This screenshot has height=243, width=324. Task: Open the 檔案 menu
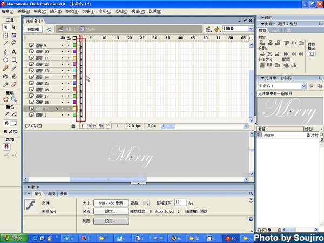point(8,11)
